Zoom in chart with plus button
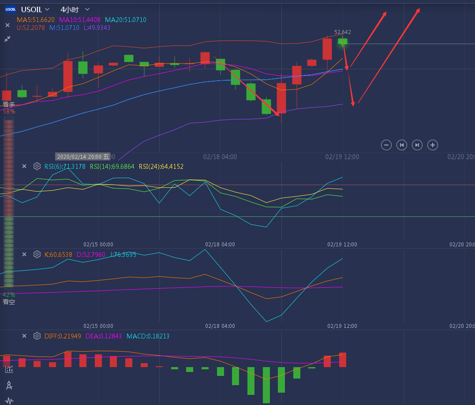The height and width of the screenshot is (405, 475). 433,145
